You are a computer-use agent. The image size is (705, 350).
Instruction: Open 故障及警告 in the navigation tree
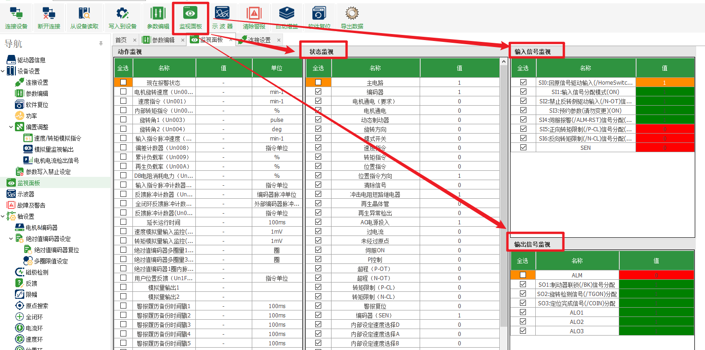coord(31,205)
